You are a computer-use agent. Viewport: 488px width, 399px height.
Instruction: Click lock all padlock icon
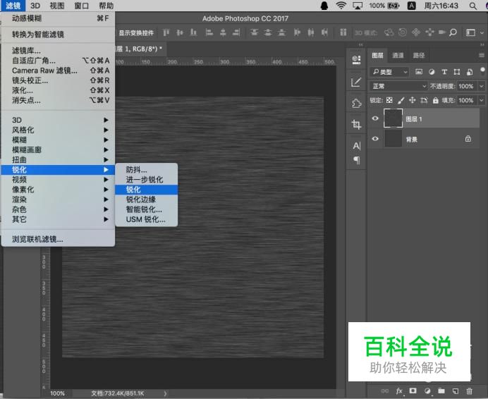click(435, 100)
